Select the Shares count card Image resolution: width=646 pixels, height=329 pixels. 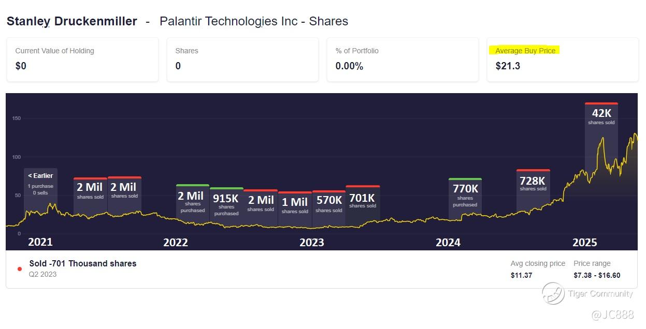point(242,59)
